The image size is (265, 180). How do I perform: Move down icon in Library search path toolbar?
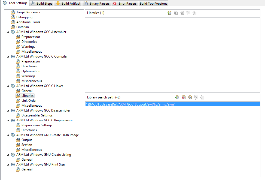click(x=202, y=97)
